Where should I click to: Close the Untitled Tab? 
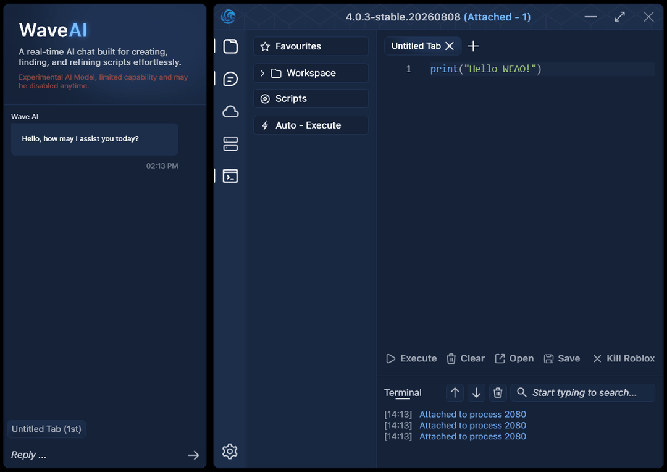point(449,46)
